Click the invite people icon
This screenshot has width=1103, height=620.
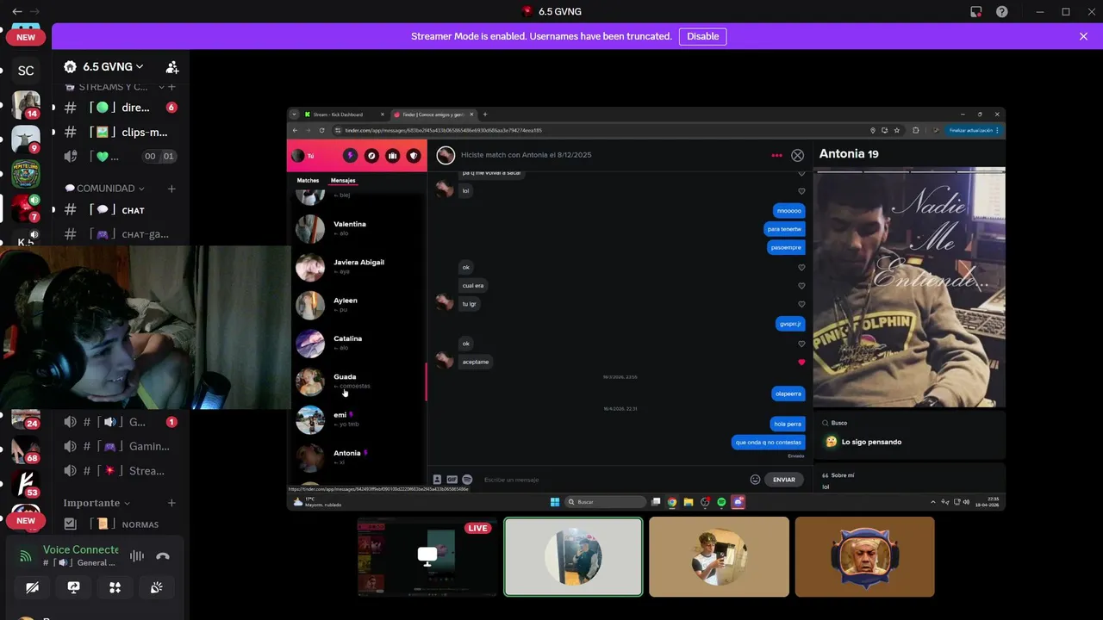[x=172, y=67]
